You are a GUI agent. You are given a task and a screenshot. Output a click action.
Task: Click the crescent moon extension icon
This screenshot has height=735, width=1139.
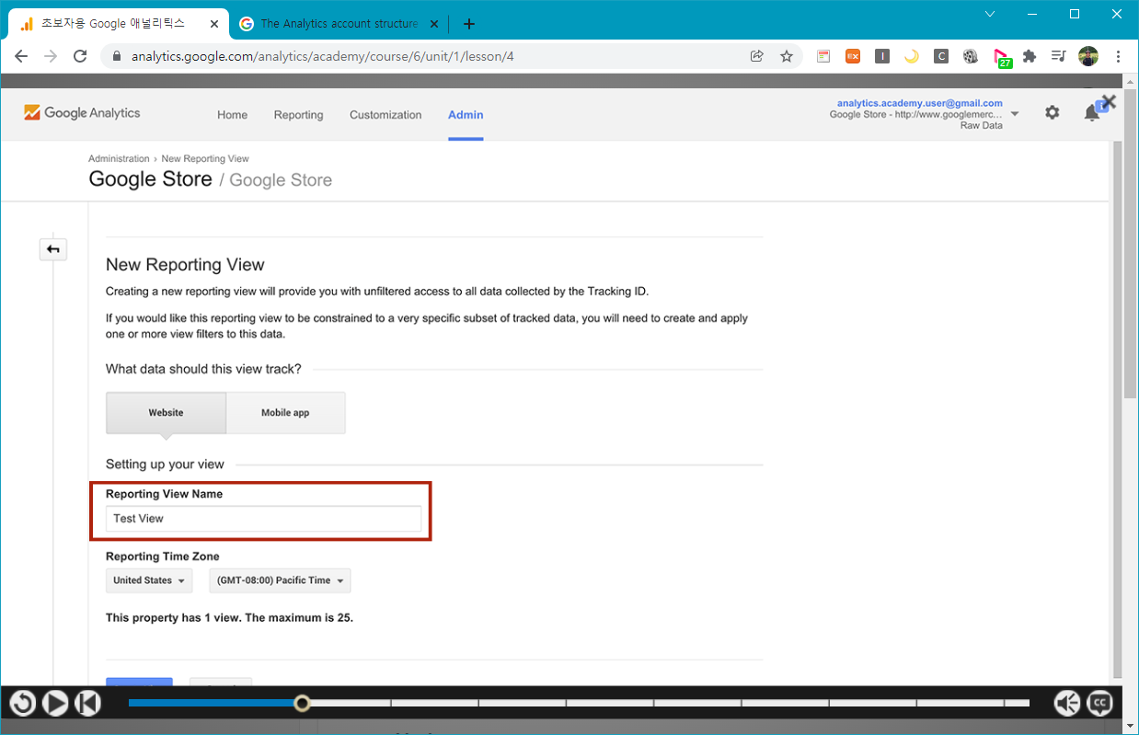pos(912,56)
